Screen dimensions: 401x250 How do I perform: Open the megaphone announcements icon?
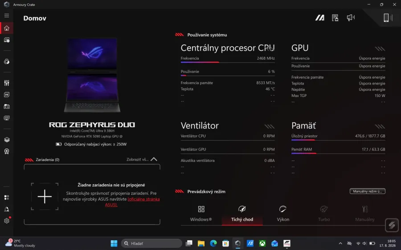tap(351, 18)
